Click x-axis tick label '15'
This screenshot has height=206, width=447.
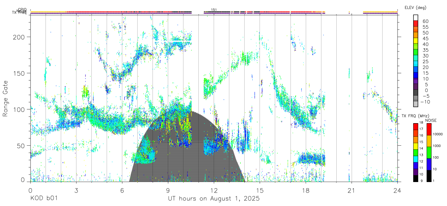pyautogui.click(x=260, y=190)
